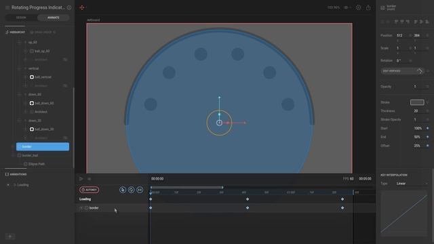The width and height of the screenshot is (434, 244).
Task: Toggle the Stroke Offset keyframe dot
Action: coord(427,146)
